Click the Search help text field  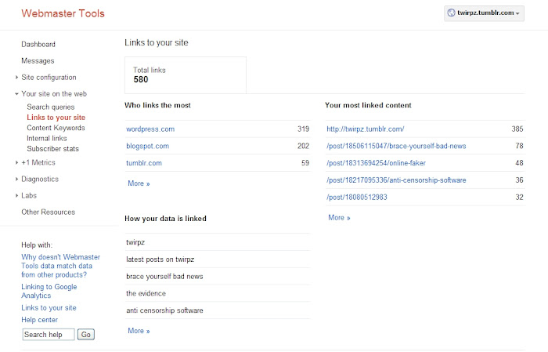coord(49,335)
